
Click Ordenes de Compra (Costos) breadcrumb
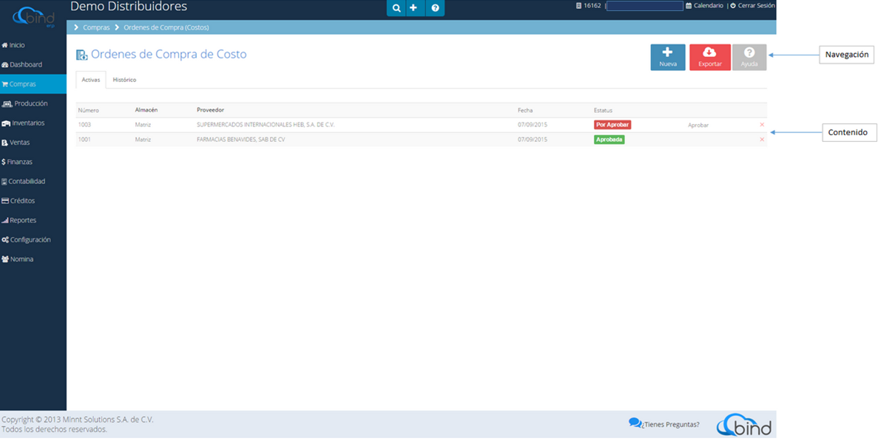166,27
